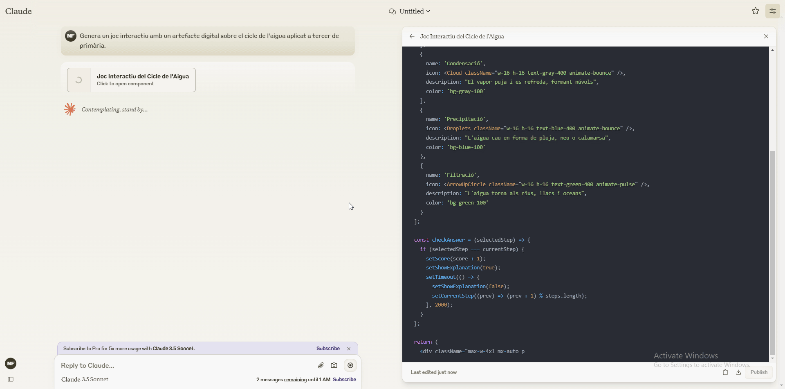Open chat controls settings icon
The width and height of the screenshot is (785, 389).
click(x=773, y=11)
